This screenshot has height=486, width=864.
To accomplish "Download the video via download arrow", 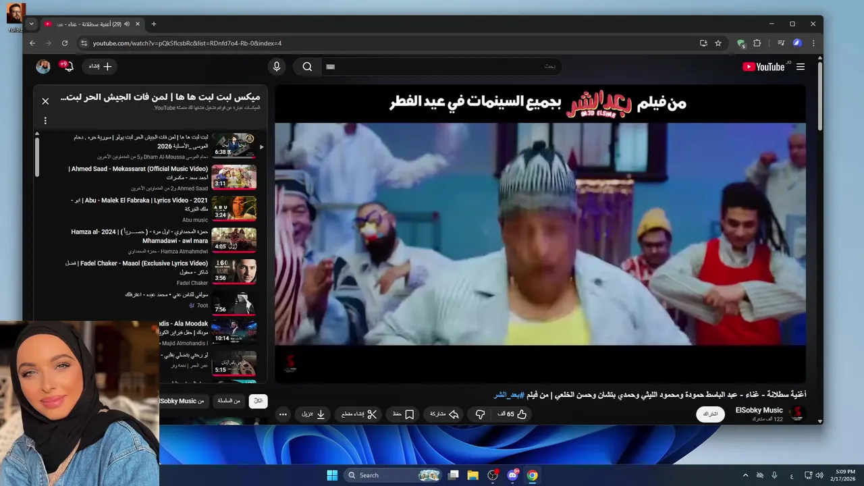I will tap(313, 414).
